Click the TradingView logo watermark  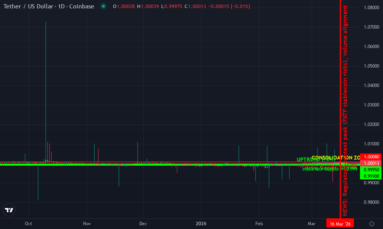tap(9, 210)
